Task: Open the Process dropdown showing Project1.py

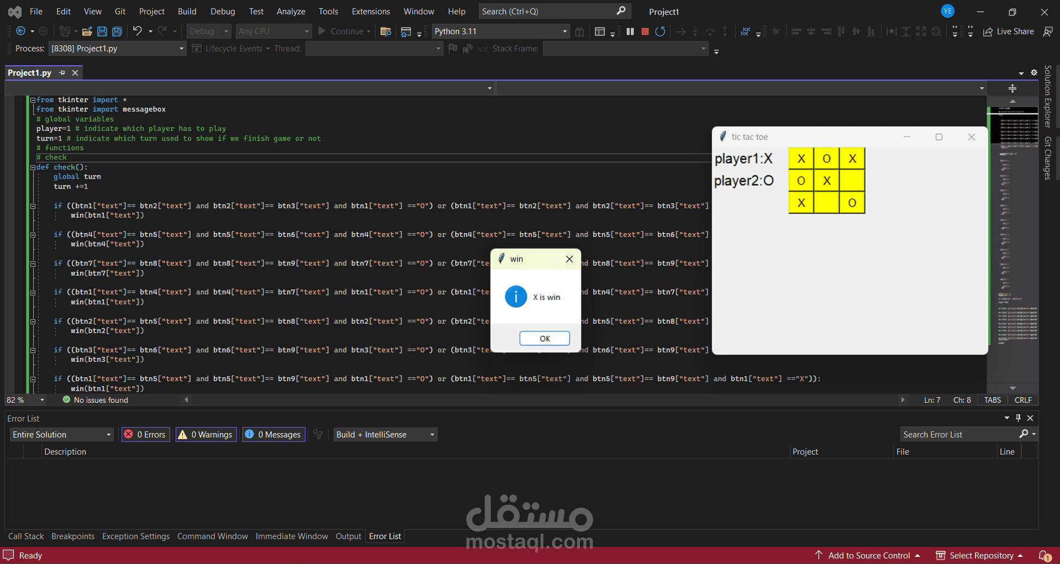Action: pyautogui.click(x=181, y=49)
